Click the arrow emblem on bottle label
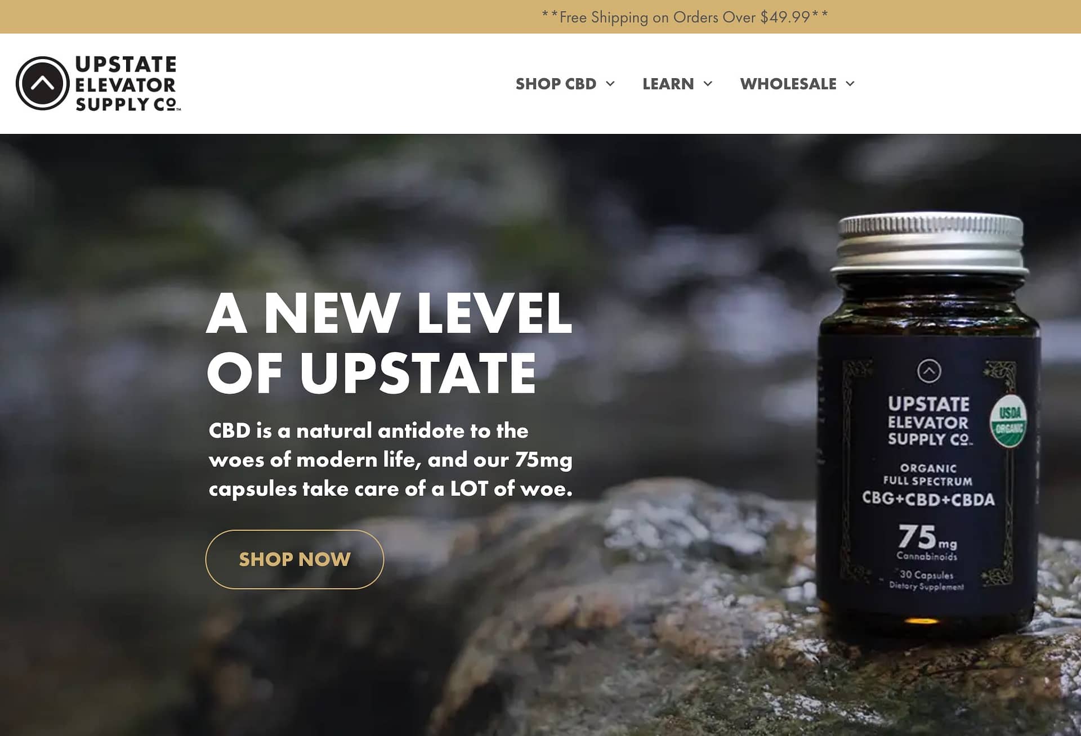 coord(929,371)
